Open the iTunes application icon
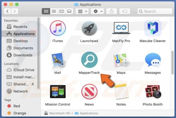This screenshot has width=176, height=118. 58,28
